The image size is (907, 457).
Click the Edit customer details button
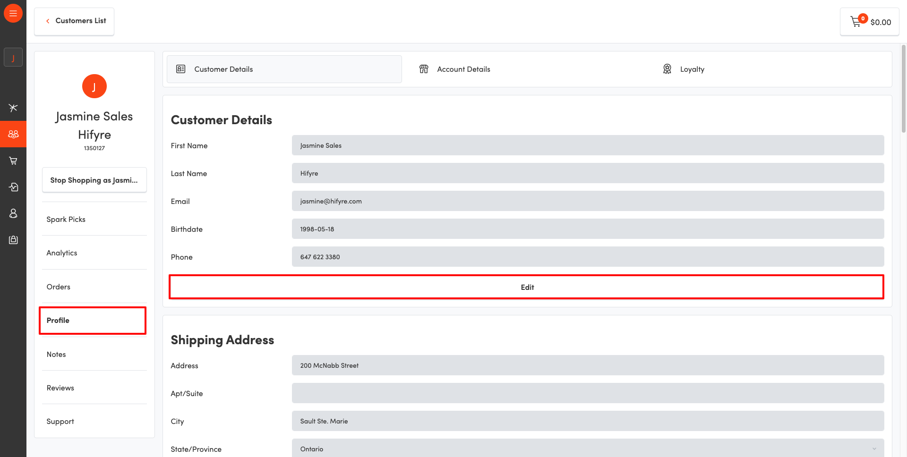[x=526, y=287]
